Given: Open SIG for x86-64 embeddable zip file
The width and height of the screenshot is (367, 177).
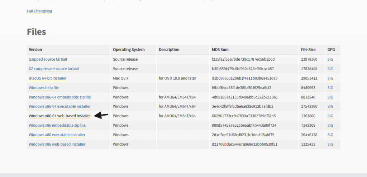Looking at the screenshot, I should click(330, 97).
